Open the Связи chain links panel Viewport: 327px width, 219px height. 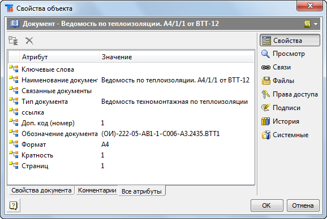pyautogui.click(x=276, y=67)
